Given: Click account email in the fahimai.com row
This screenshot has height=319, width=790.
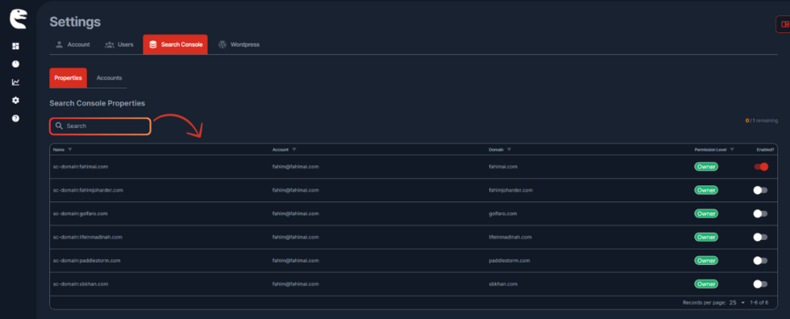Looking at the screenshot, I should pos(296,167).
